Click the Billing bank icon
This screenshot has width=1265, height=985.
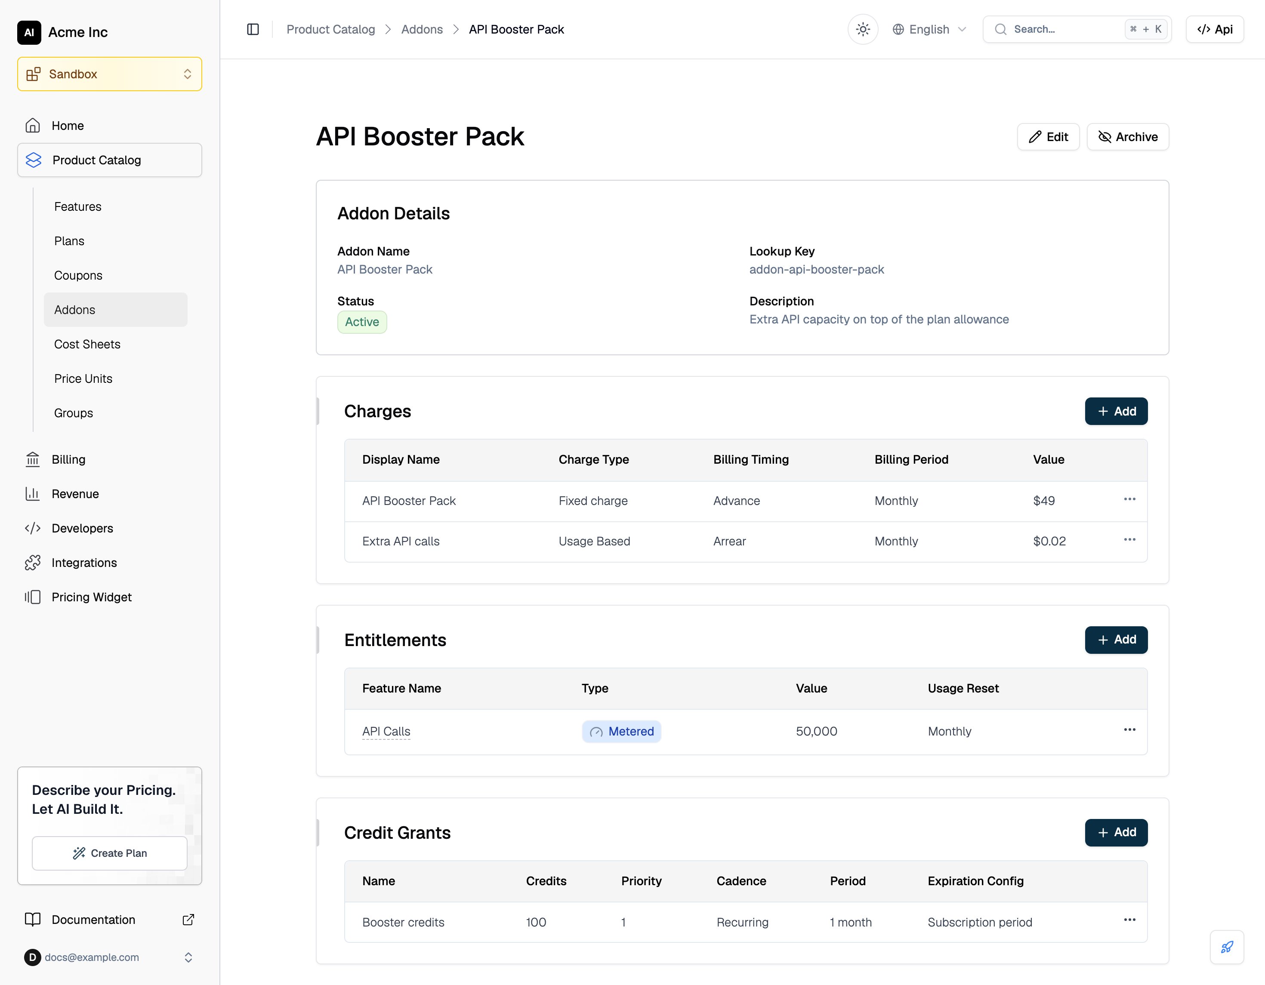[33, 460]
